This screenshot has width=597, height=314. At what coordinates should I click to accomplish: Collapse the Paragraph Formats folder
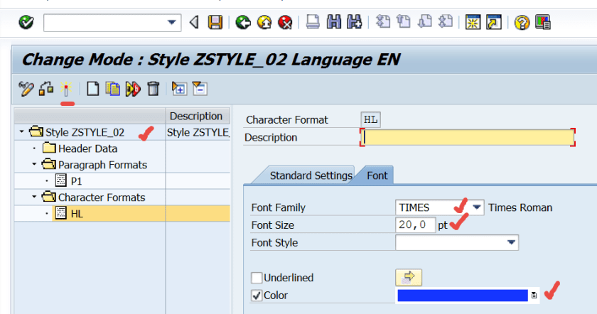pyautogui.click(x=33, y=165)
